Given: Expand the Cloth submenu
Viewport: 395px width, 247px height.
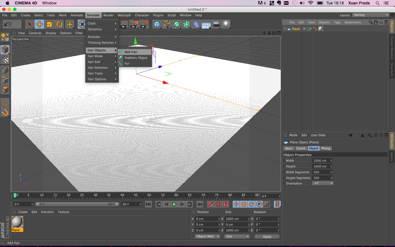Looking at the screenshot, I should tap(102, 23).
